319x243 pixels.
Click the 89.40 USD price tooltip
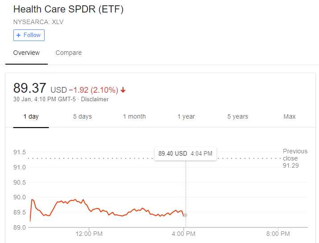click(185, 154)
